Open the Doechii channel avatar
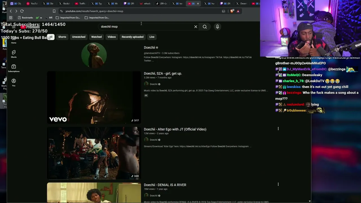 click(x=94, y=55)
